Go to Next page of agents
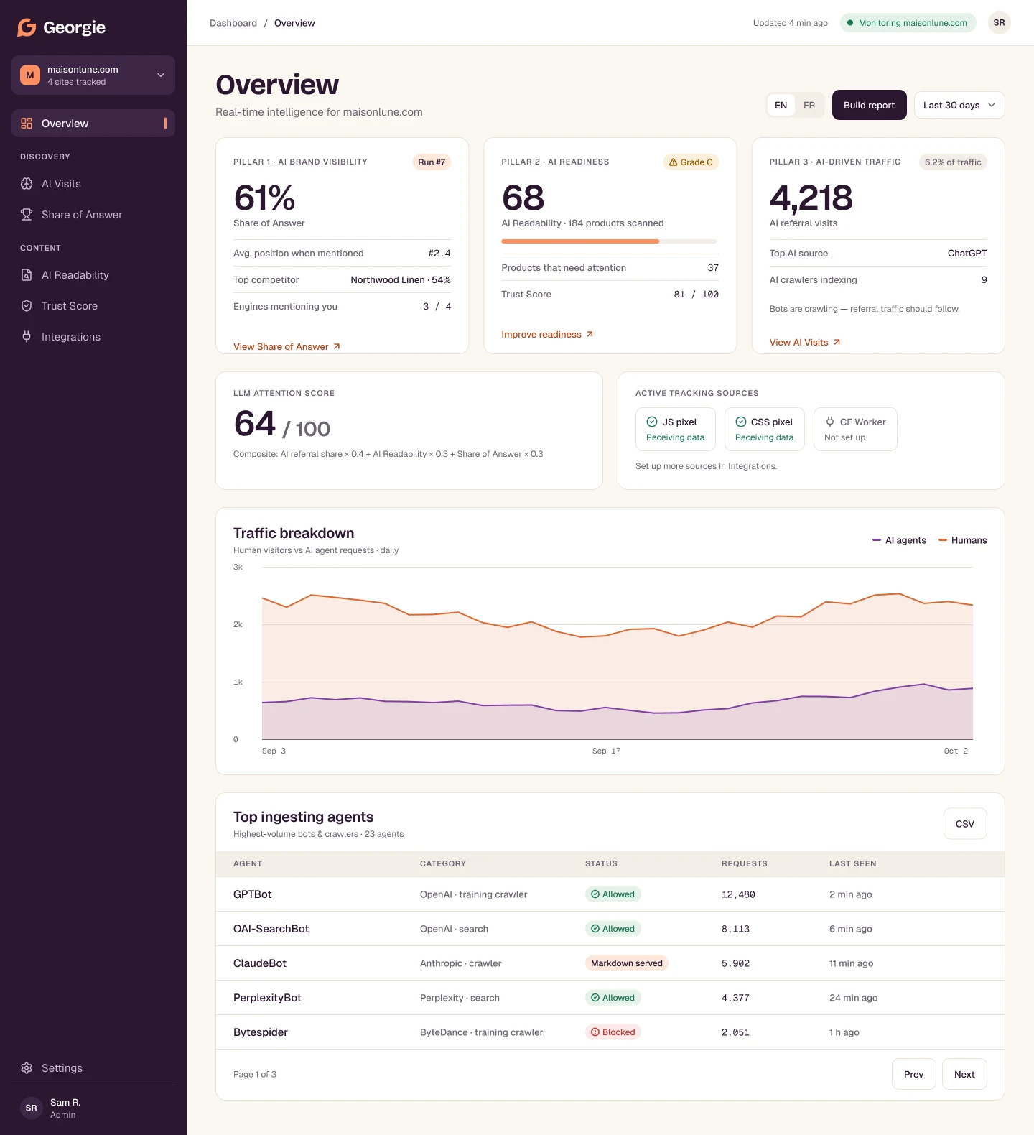Screen dimensions: 1034x1135 (x=964, y=1075)
